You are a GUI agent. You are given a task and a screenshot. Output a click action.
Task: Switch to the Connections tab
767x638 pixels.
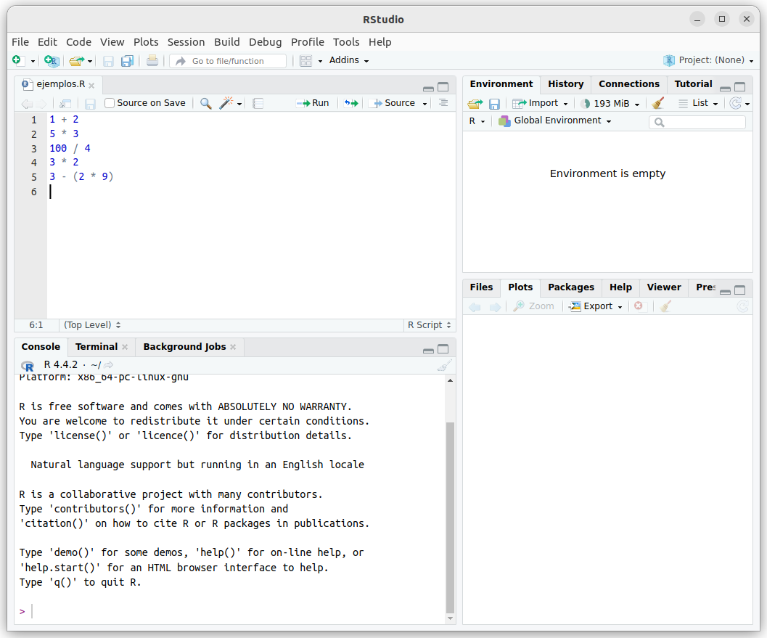(x=629, y=84)
